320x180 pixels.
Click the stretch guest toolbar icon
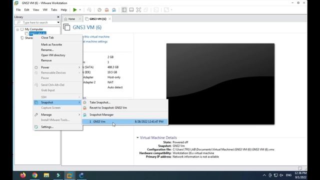(166, 10)
